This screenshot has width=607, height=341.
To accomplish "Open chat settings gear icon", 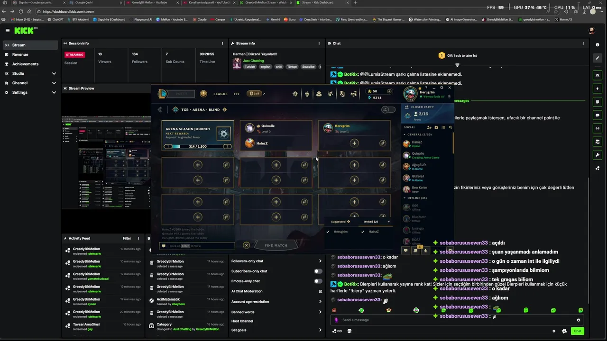I will (x=553, y=331).
